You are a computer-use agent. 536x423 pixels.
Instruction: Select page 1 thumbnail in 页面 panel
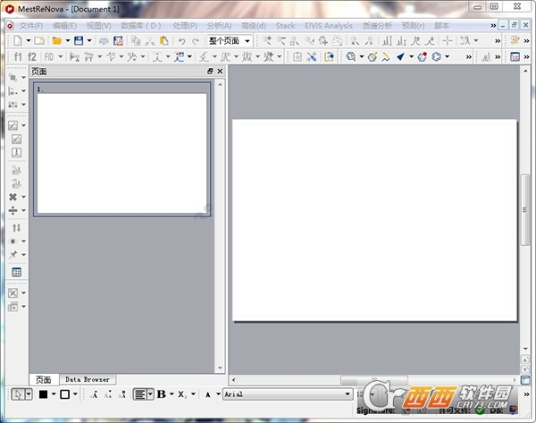click(121, 149)
